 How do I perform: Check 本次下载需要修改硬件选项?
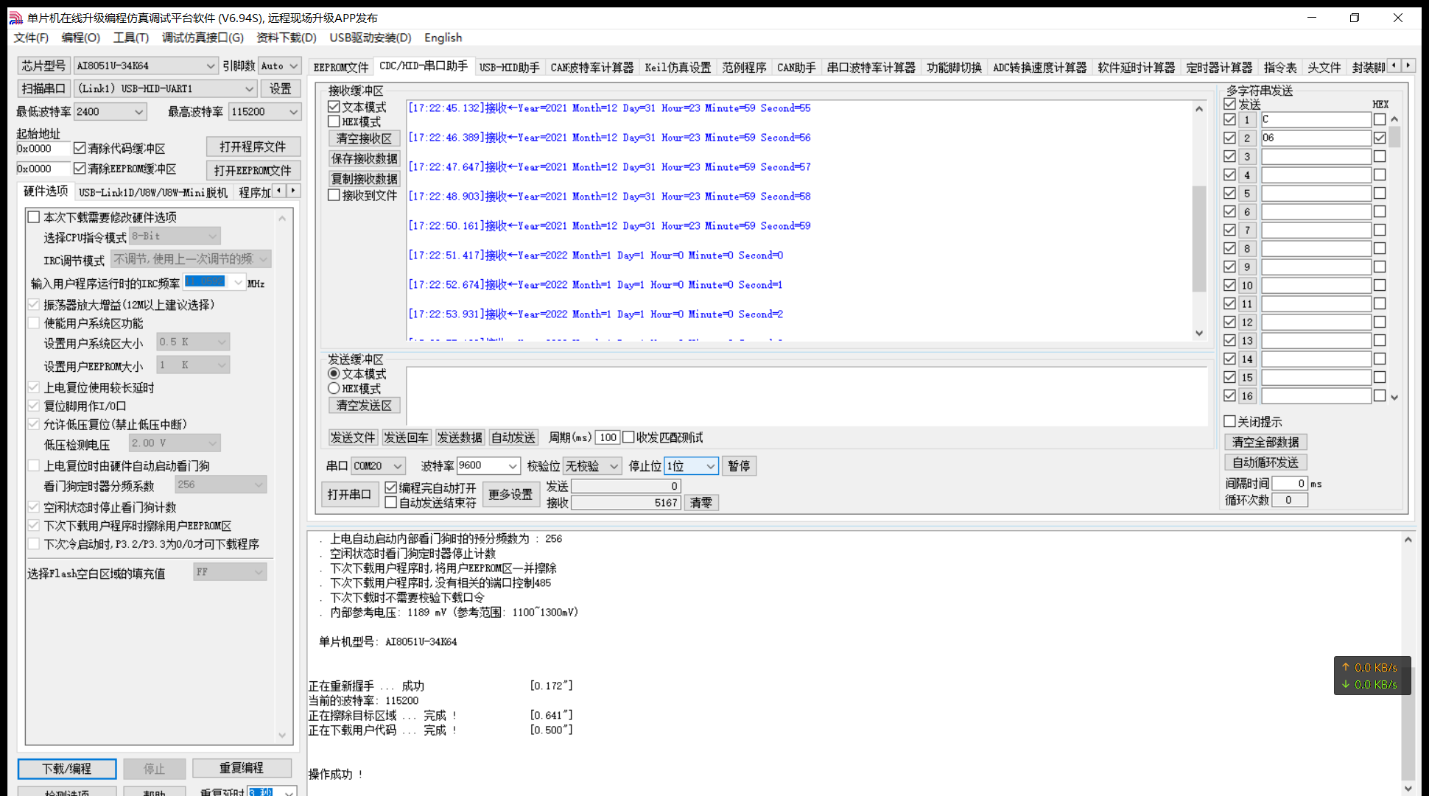[33, 217]
